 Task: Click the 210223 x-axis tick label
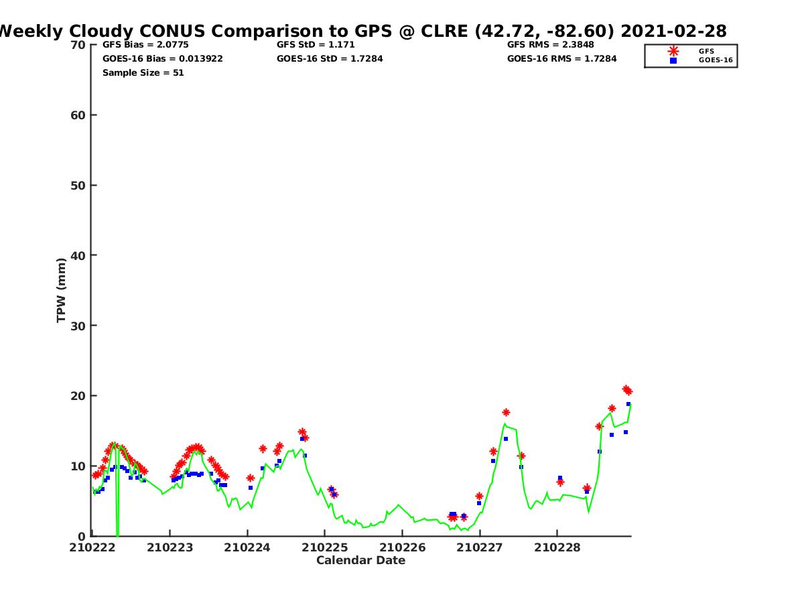tap(170, 547)
